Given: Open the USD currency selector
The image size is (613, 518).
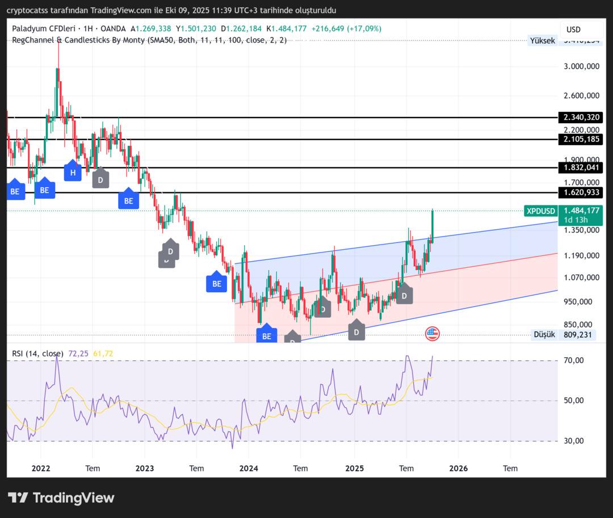Looking at the screenshot, I should pos(573,30).
